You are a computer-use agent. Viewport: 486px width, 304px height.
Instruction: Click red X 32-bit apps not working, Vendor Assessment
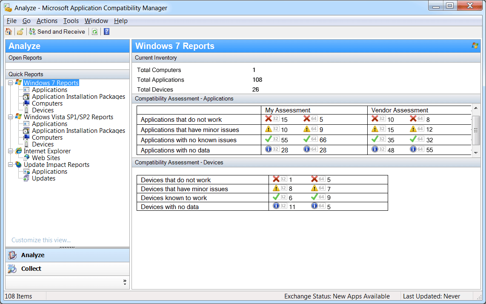375,118
